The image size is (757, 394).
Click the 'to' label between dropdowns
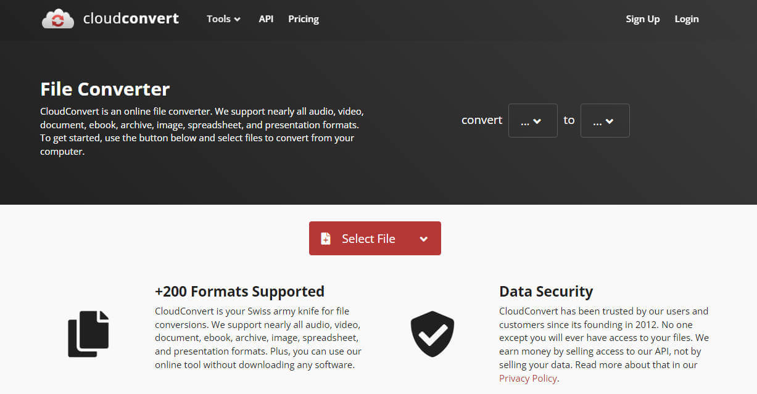coord(569,120)
